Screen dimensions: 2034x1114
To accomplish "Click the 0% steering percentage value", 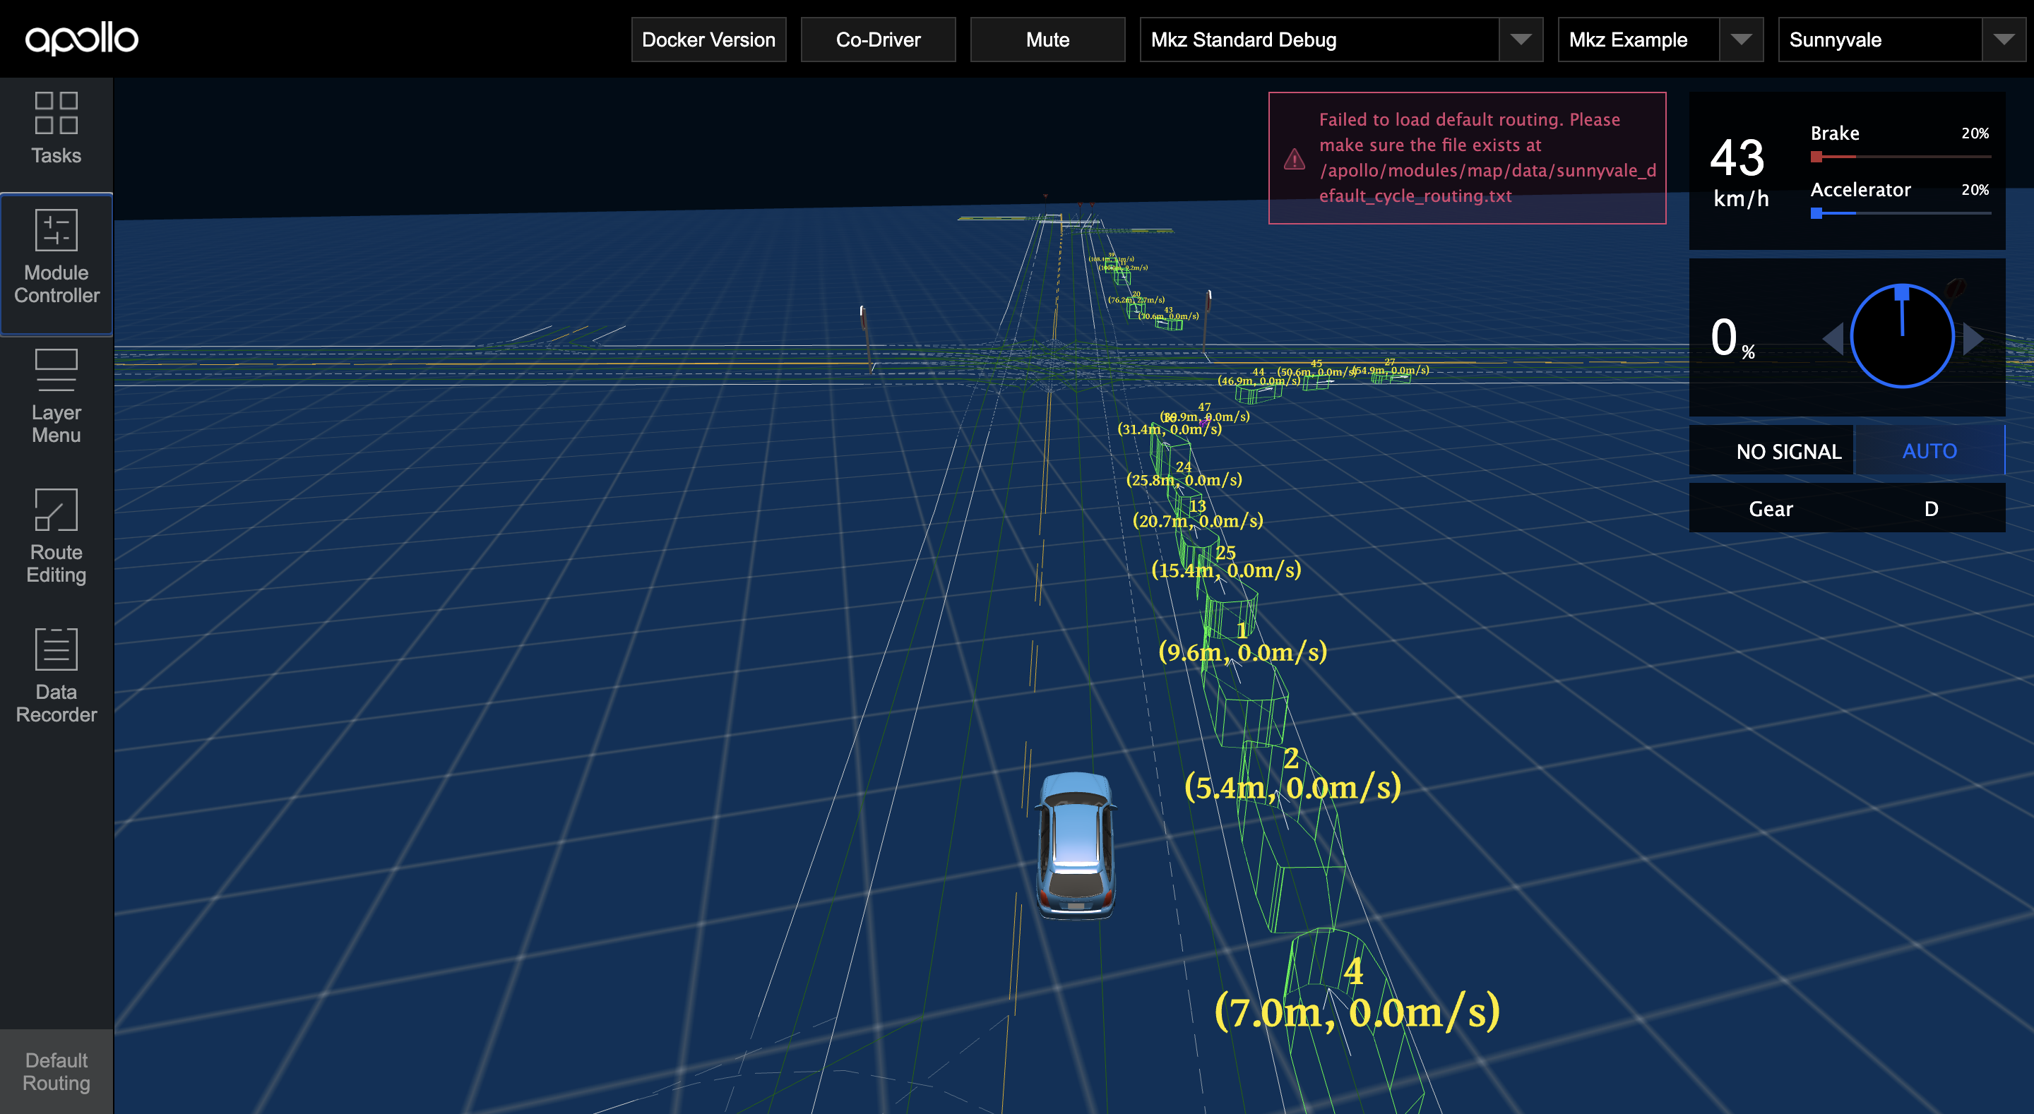I will coord(1732,338).
